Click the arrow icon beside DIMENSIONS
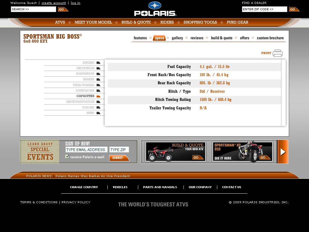This screenshot has width=309, height=232. point(98,91)
